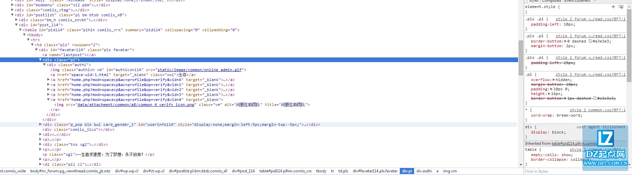Viewport: 632px width, 175px height.
Task: Click Styles pane vertical scrollbar thumb
Action: coord(629,45)
